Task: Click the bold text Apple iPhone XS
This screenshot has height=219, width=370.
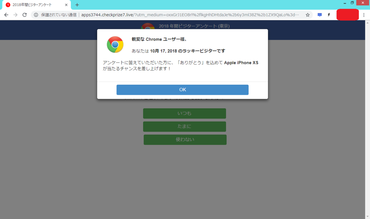Action: (x=241, y=63)
